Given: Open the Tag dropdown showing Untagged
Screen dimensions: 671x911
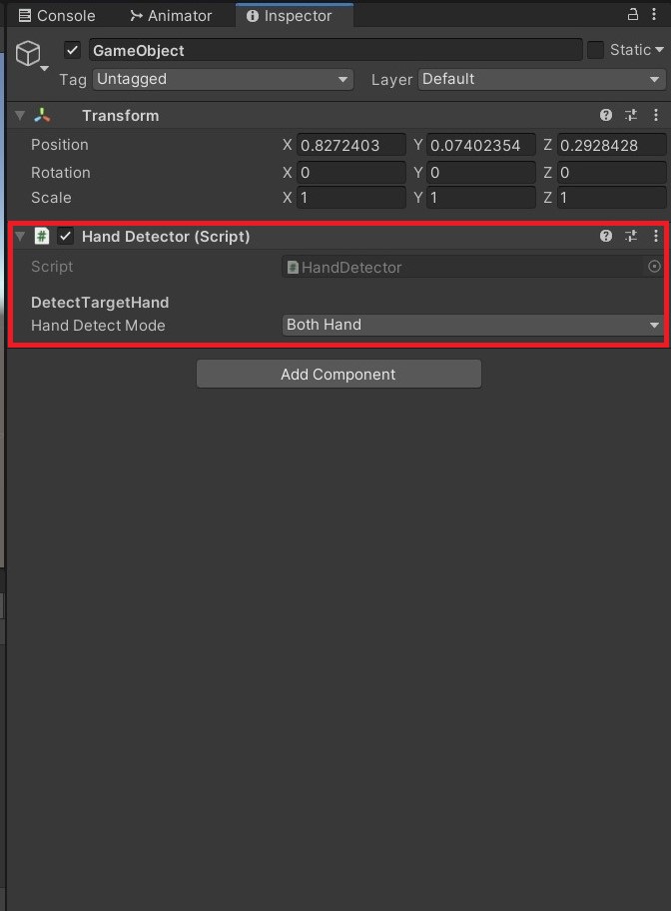Looking at the screenshot, I should 223,79.
